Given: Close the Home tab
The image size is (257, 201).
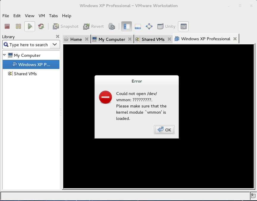Looking at the screenshot, I should pyautogui.click(x=87, y=39).
